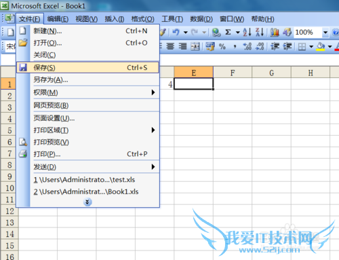
Task: Click the 100% zoom field
Action: [x=308, y=33]
